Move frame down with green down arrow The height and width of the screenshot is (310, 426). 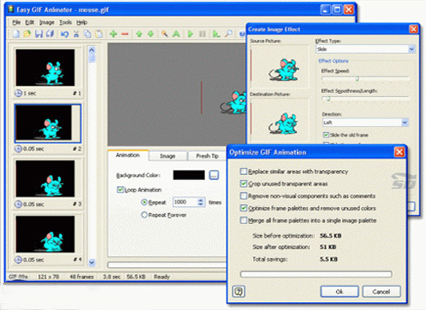click(150, 34)
